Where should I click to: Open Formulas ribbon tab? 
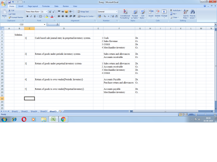(46, 6)
